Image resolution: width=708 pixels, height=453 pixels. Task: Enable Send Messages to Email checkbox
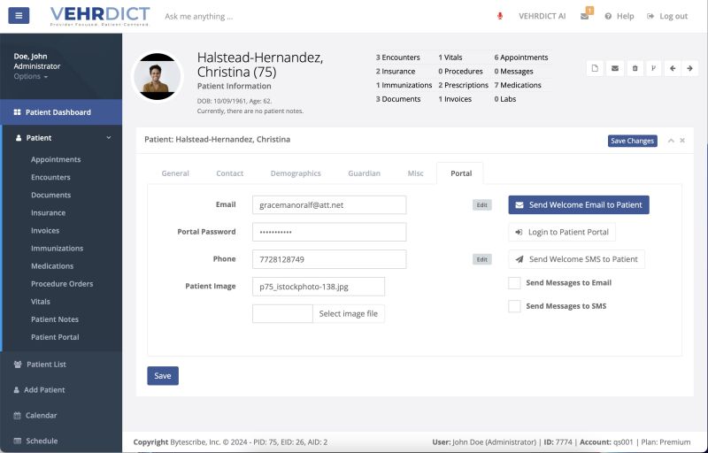tap(514, 283)
